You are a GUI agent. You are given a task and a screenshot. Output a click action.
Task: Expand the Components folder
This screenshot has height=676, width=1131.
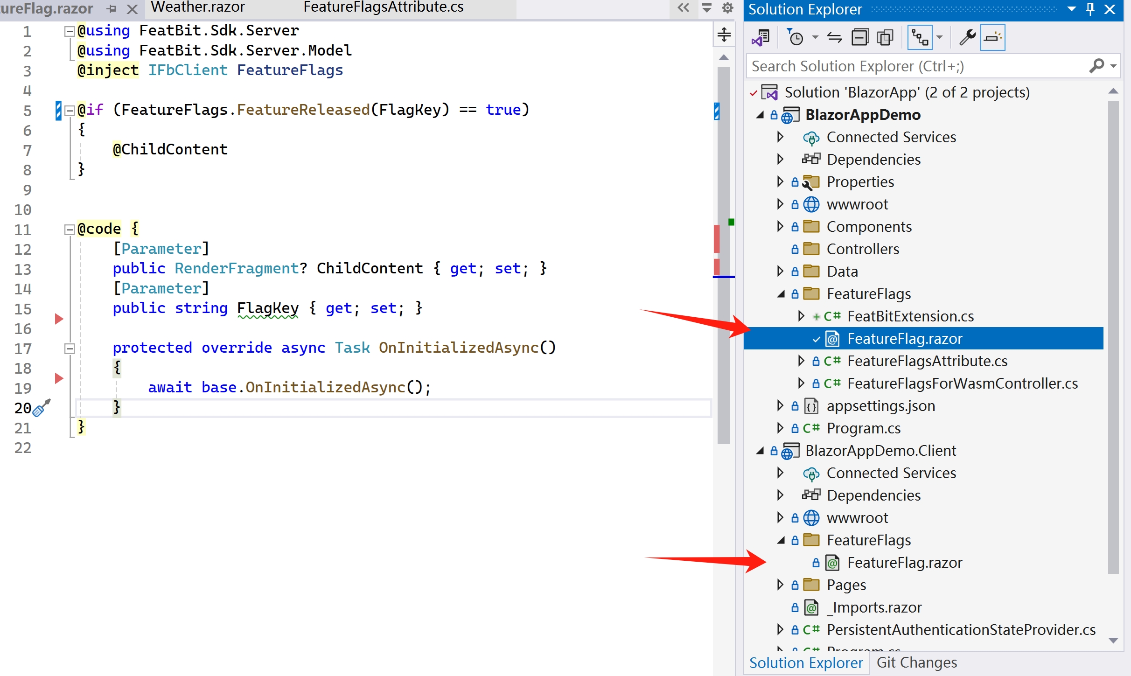tap(780, 226)
